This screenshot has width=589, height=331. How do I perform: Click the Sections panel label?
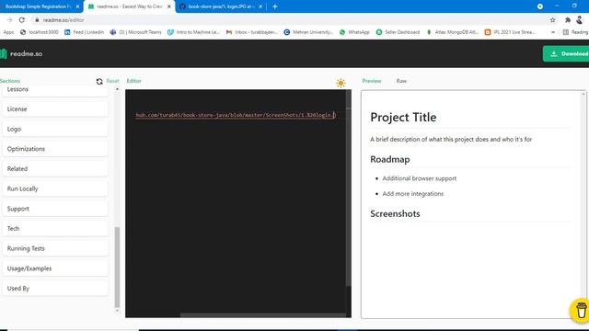[10, 81]
